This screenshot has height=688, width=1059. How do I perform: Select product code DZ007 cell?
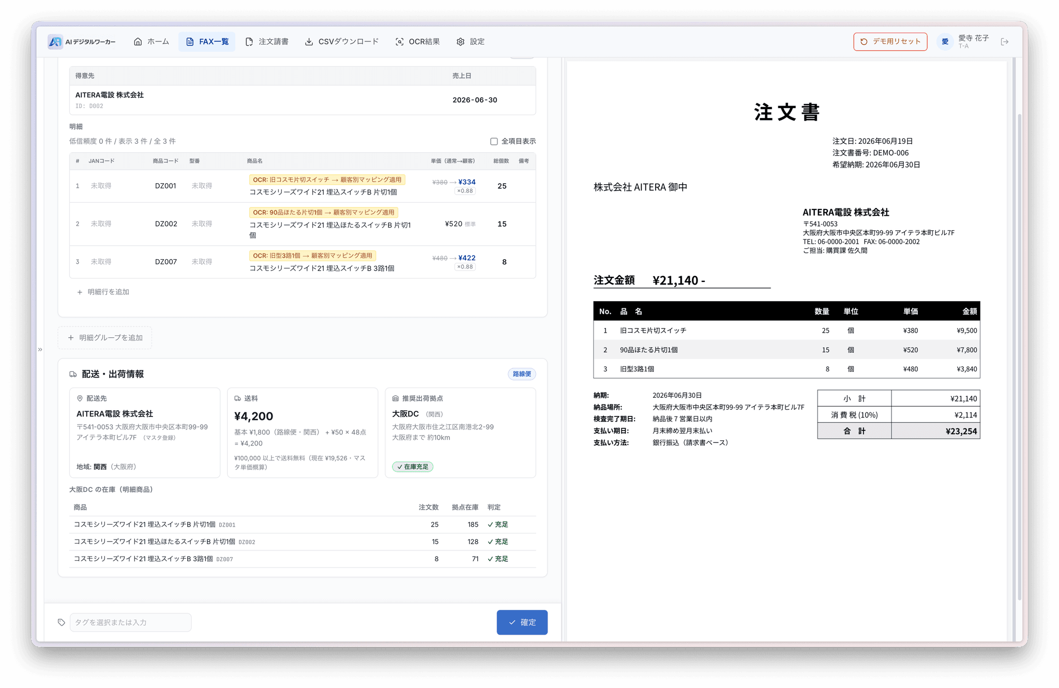click(x=166, y=262)
